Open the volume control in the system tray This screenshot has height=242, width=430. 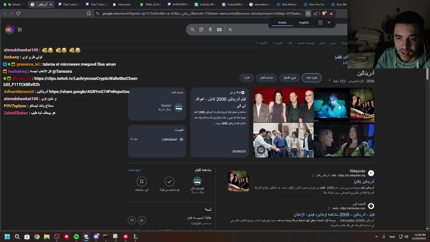(406, 237)
